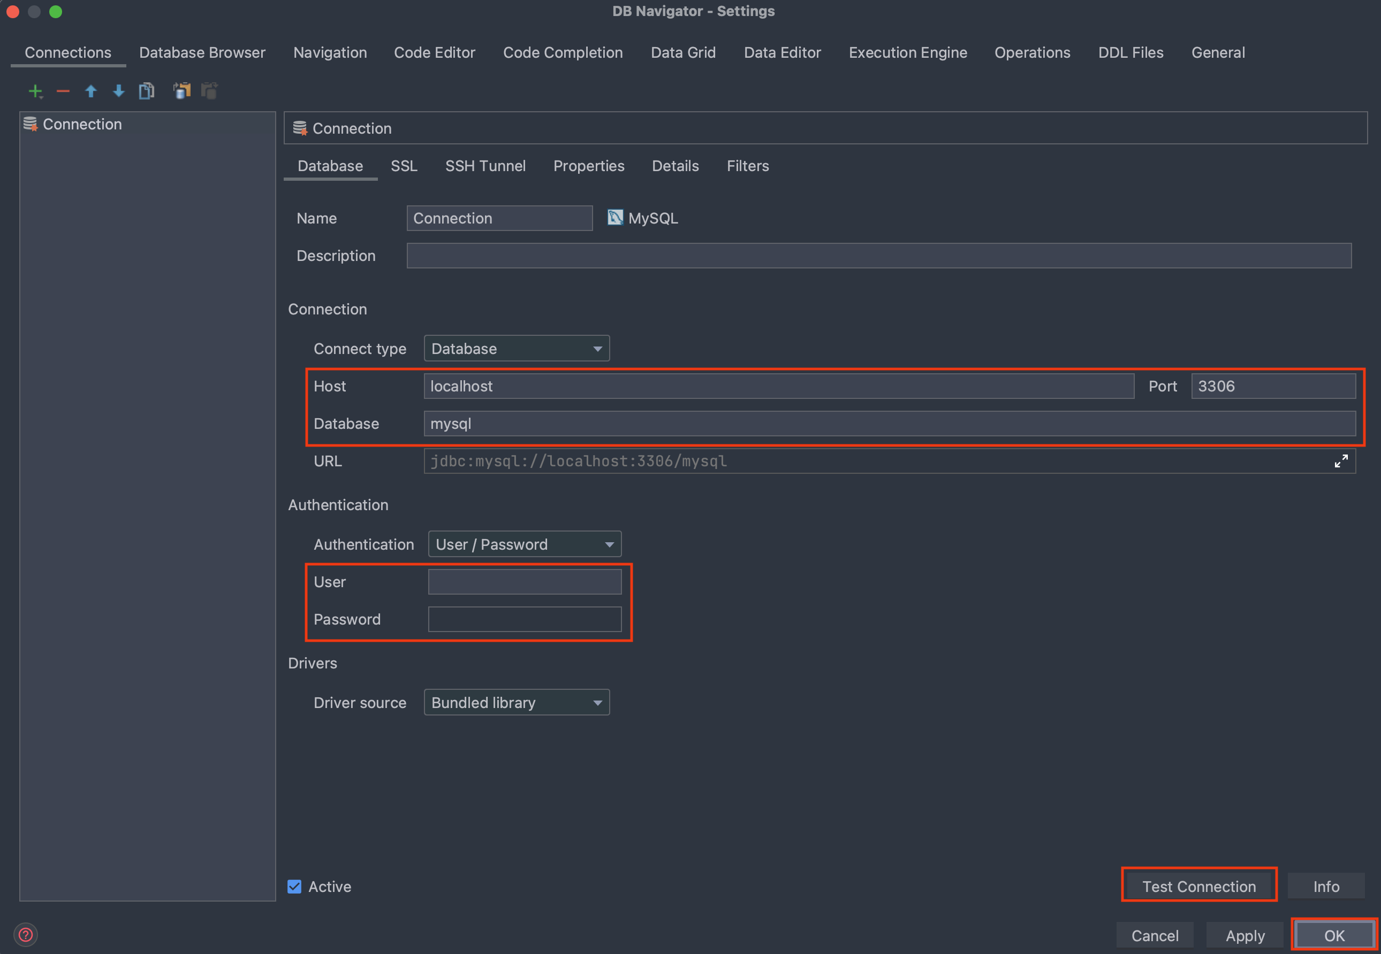Image resolution: width=1381 pixels, height=954 pixels.
Task: Open the Connect type dropdown
Action: point(517,349)
